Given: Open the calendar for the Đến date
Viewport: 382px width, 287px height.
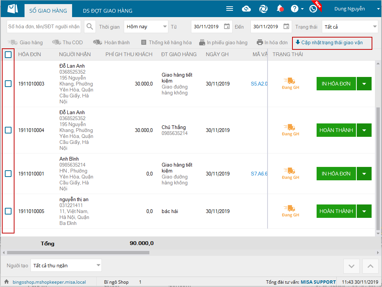Looking at the screenshot, I should pos(286,26).
